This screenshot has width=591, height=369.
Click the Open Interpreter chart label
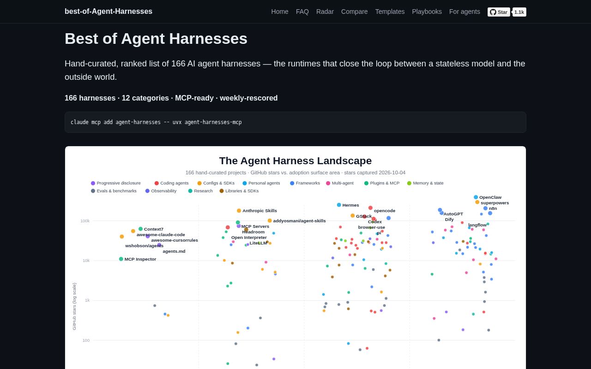tap(249, 238)
